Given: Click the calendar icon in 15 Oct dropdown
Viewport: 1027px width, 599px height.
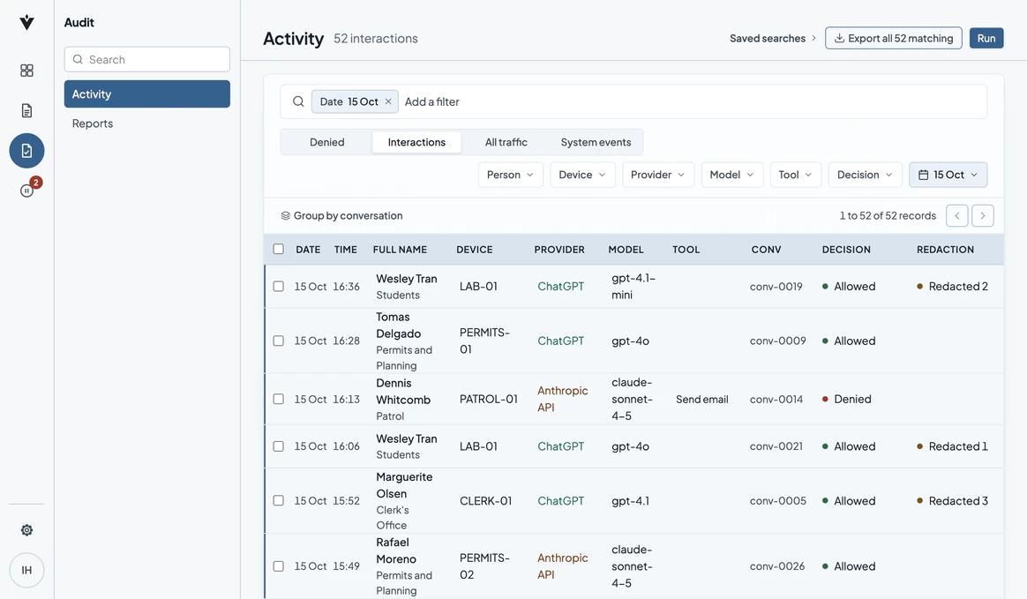Looking at the screenshot, I should (x=924, y=175).
